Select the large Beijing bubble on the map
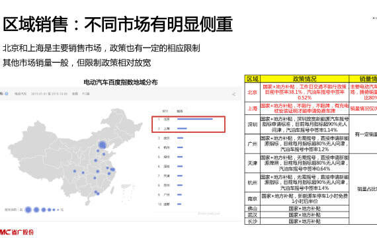This screenshot has height=238, width=377. [x=102, y=145]
